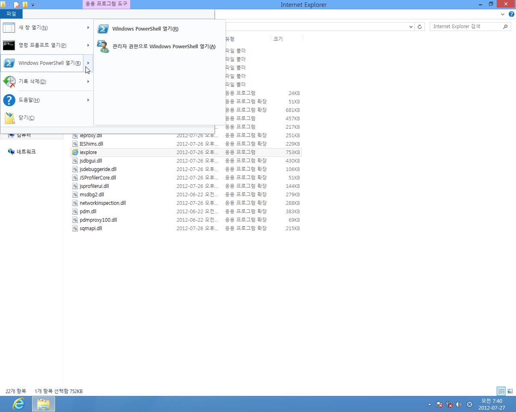Click the new window icon
The height and width of the screenshot is (412, 516).
[9, 27]
